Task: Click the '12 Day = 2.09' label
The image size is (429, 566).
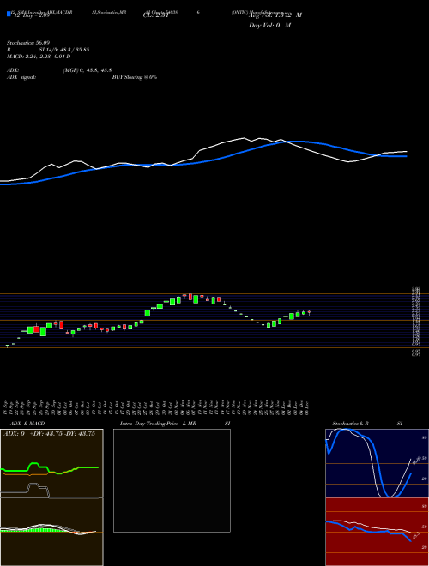Action: (32, 15)
